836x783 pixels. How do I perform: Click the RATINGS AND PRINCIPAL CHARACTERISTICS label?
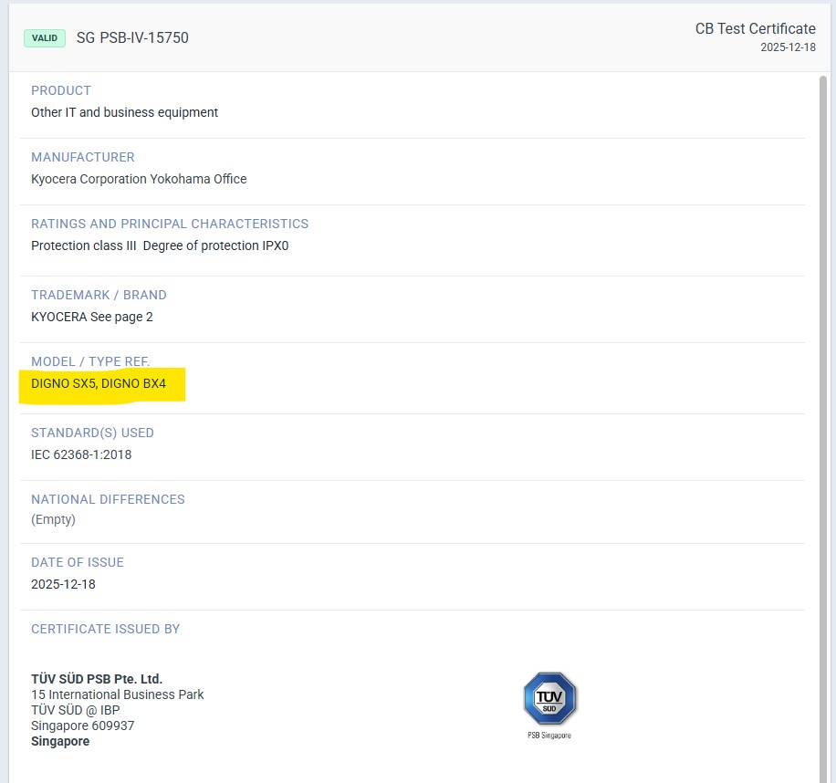point(170,224)
